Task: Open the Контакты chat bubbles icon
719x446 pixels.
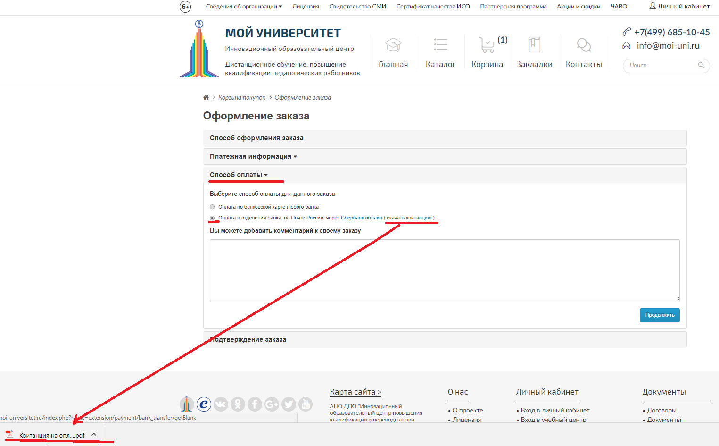Action: pyautogui.click(x=584, y=45)
